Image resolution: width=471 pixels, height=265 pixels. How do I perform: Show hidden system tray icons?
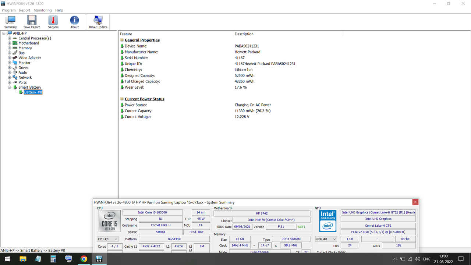tap(395, 259)
